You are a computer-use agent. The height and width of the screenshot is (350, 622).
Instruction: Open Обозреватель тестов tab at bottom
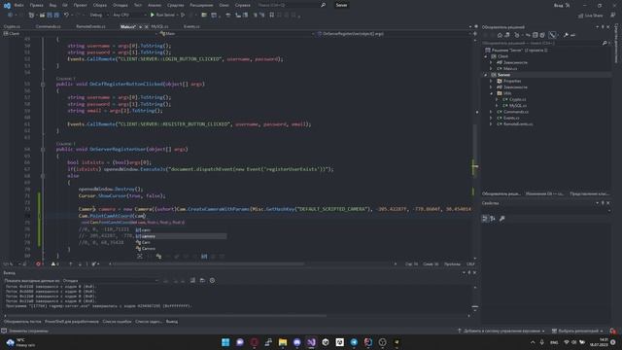coord(22,322)
